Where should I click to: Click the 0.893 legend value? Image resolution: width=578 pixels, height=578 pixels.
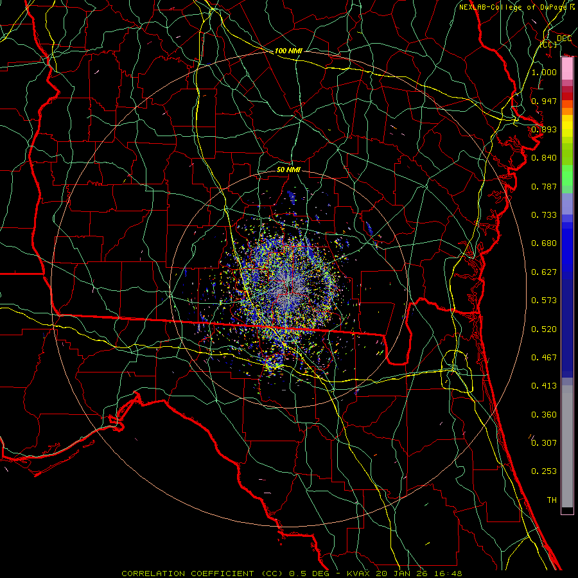[x=544, y=129]
